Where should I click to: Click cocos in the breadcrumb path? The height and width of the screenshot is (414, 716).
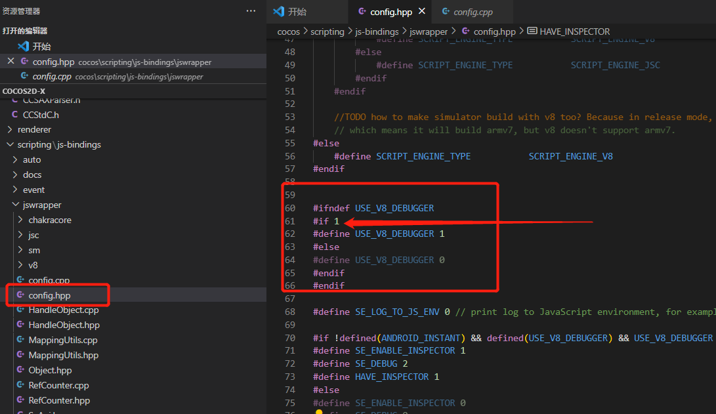(x=289, y=31)
